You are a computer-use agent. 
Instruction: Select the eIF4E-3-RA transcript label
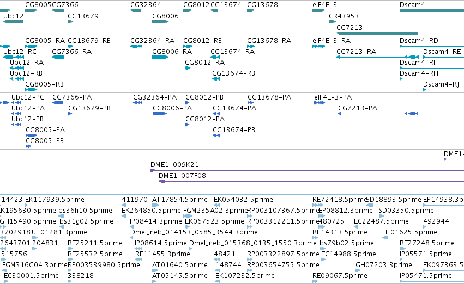click(x=332, y=40)
